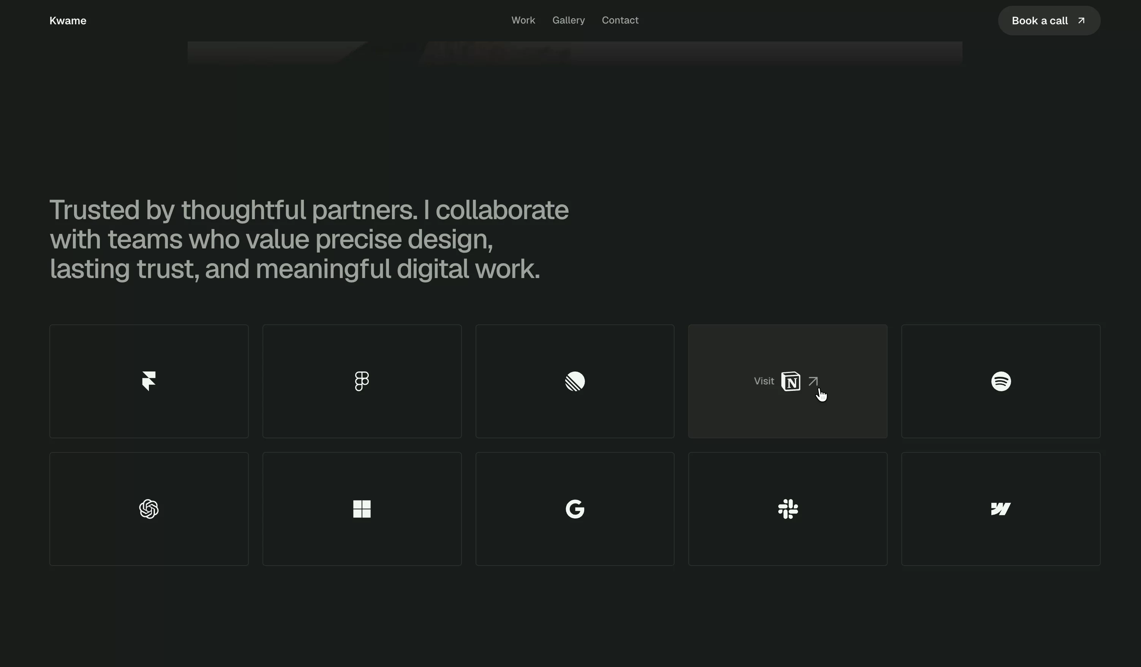
Task: Navigate to the Contact page
Action: 620,21
